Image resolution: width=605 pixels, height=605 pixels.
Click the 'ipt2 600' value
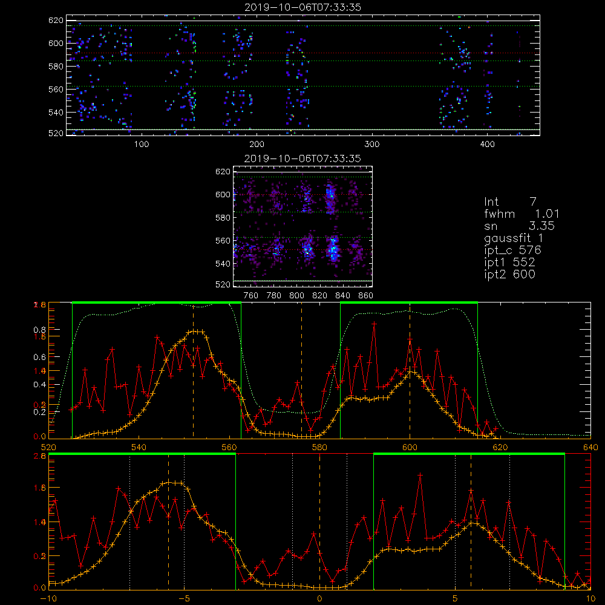tap(509, 274)
